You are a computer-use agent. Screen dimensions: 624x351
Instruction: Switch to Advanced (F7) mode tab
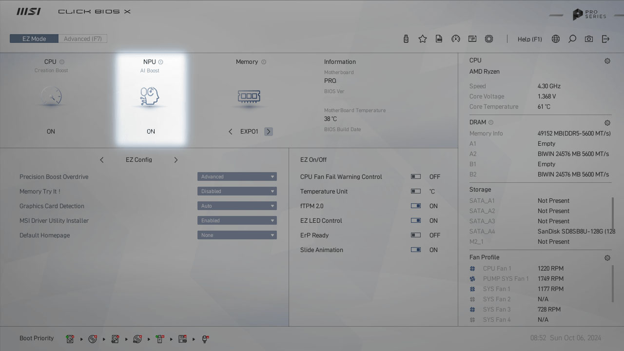coord(83,39)
